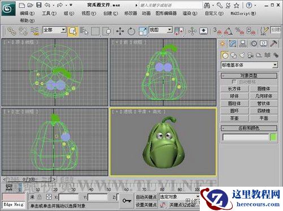Switch to the Utilities hammer tab
This screenshot has width=283, height=211.
pyautogui.click(x=273, y=44)
